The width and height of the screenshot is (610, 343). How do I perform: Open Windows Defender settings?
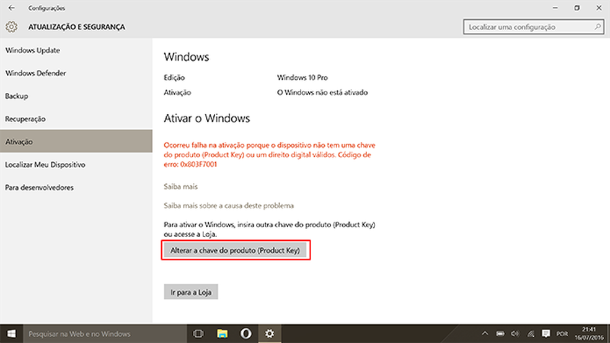(x=76, y=73)
